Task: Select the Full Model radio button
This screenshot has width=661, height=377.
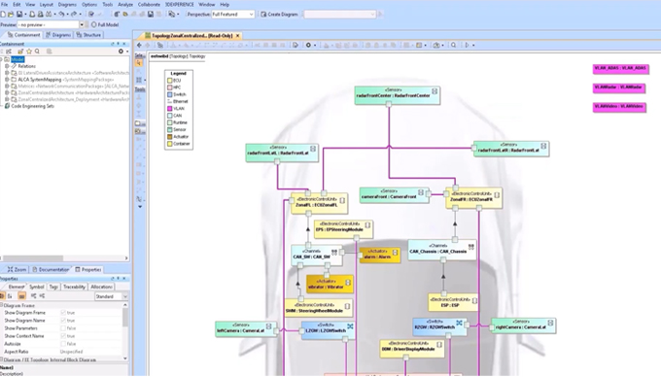Action: pyautogui.click(x=93, y=25)
